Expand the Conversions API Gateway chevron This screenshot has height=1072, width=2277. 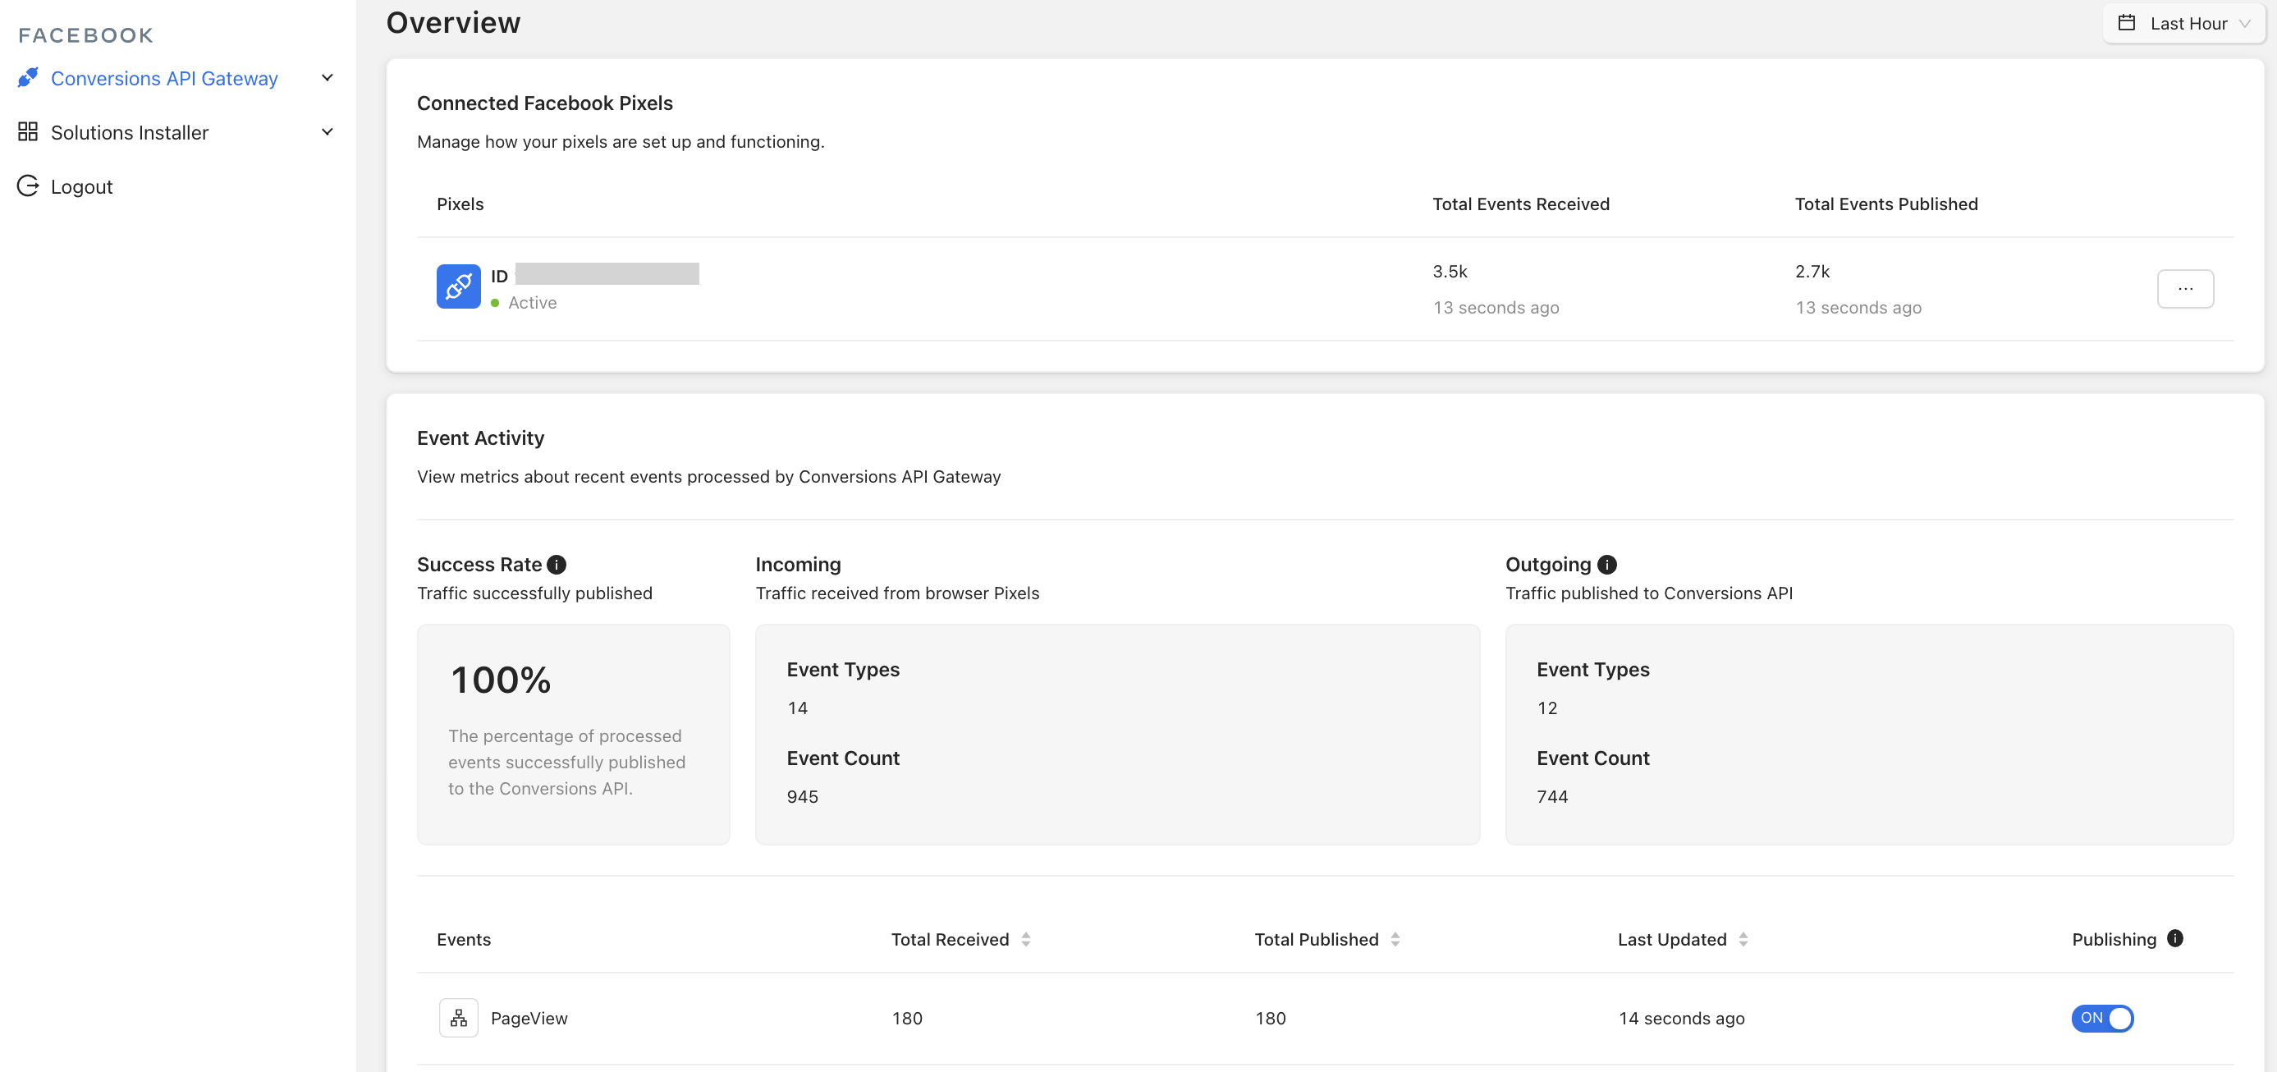pos(327,78)
